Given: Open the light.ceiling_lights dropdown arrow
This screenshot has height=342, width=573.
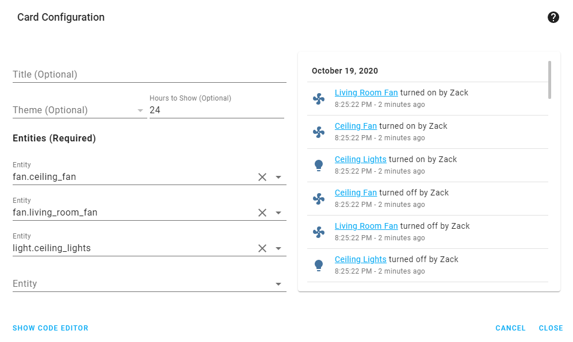Looking at the screenshot, I should 278,248.
